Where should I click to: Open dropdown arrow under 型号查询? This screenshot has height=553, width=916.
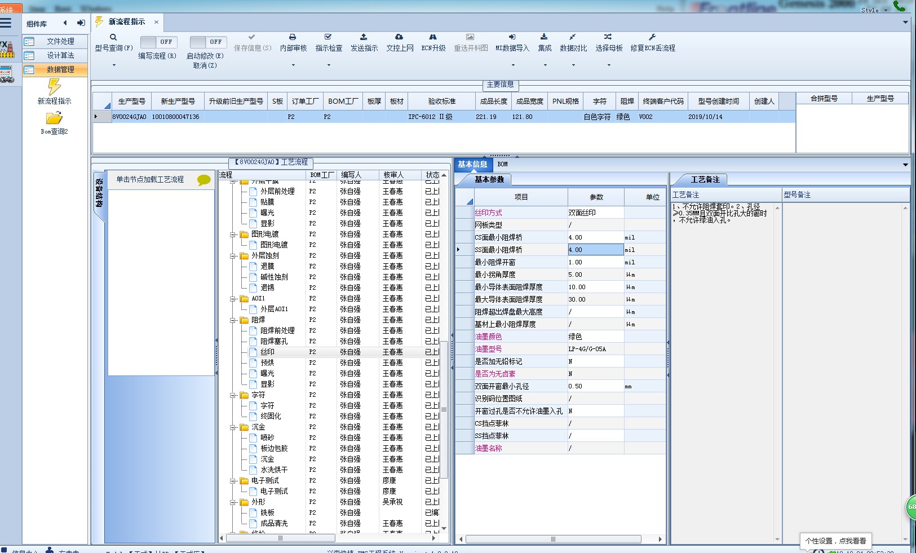click(114, 65)
